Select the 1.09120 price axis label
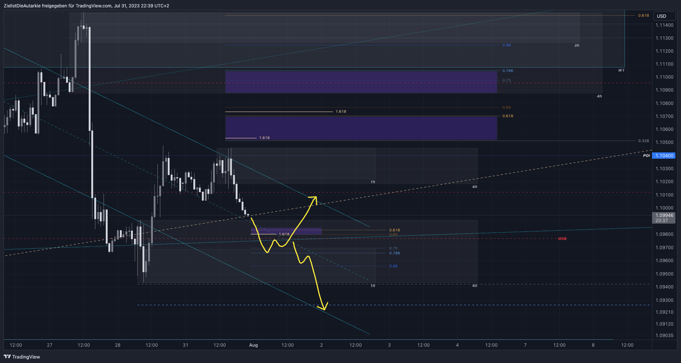This screenshot has height=363, width=681. [664, 324]
